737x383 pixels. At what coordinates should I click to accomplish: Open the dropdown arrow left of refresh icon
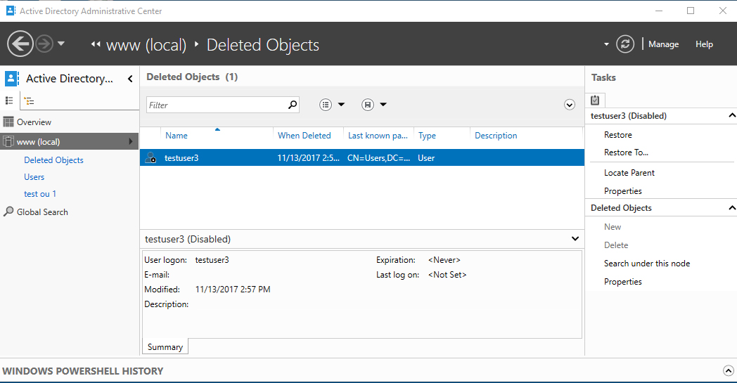click(x=606, y=44)
